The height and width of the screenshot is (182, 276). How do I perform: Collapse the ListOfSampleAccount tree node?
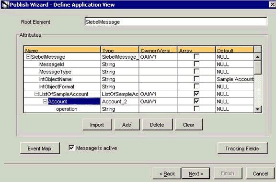[36, 94]
